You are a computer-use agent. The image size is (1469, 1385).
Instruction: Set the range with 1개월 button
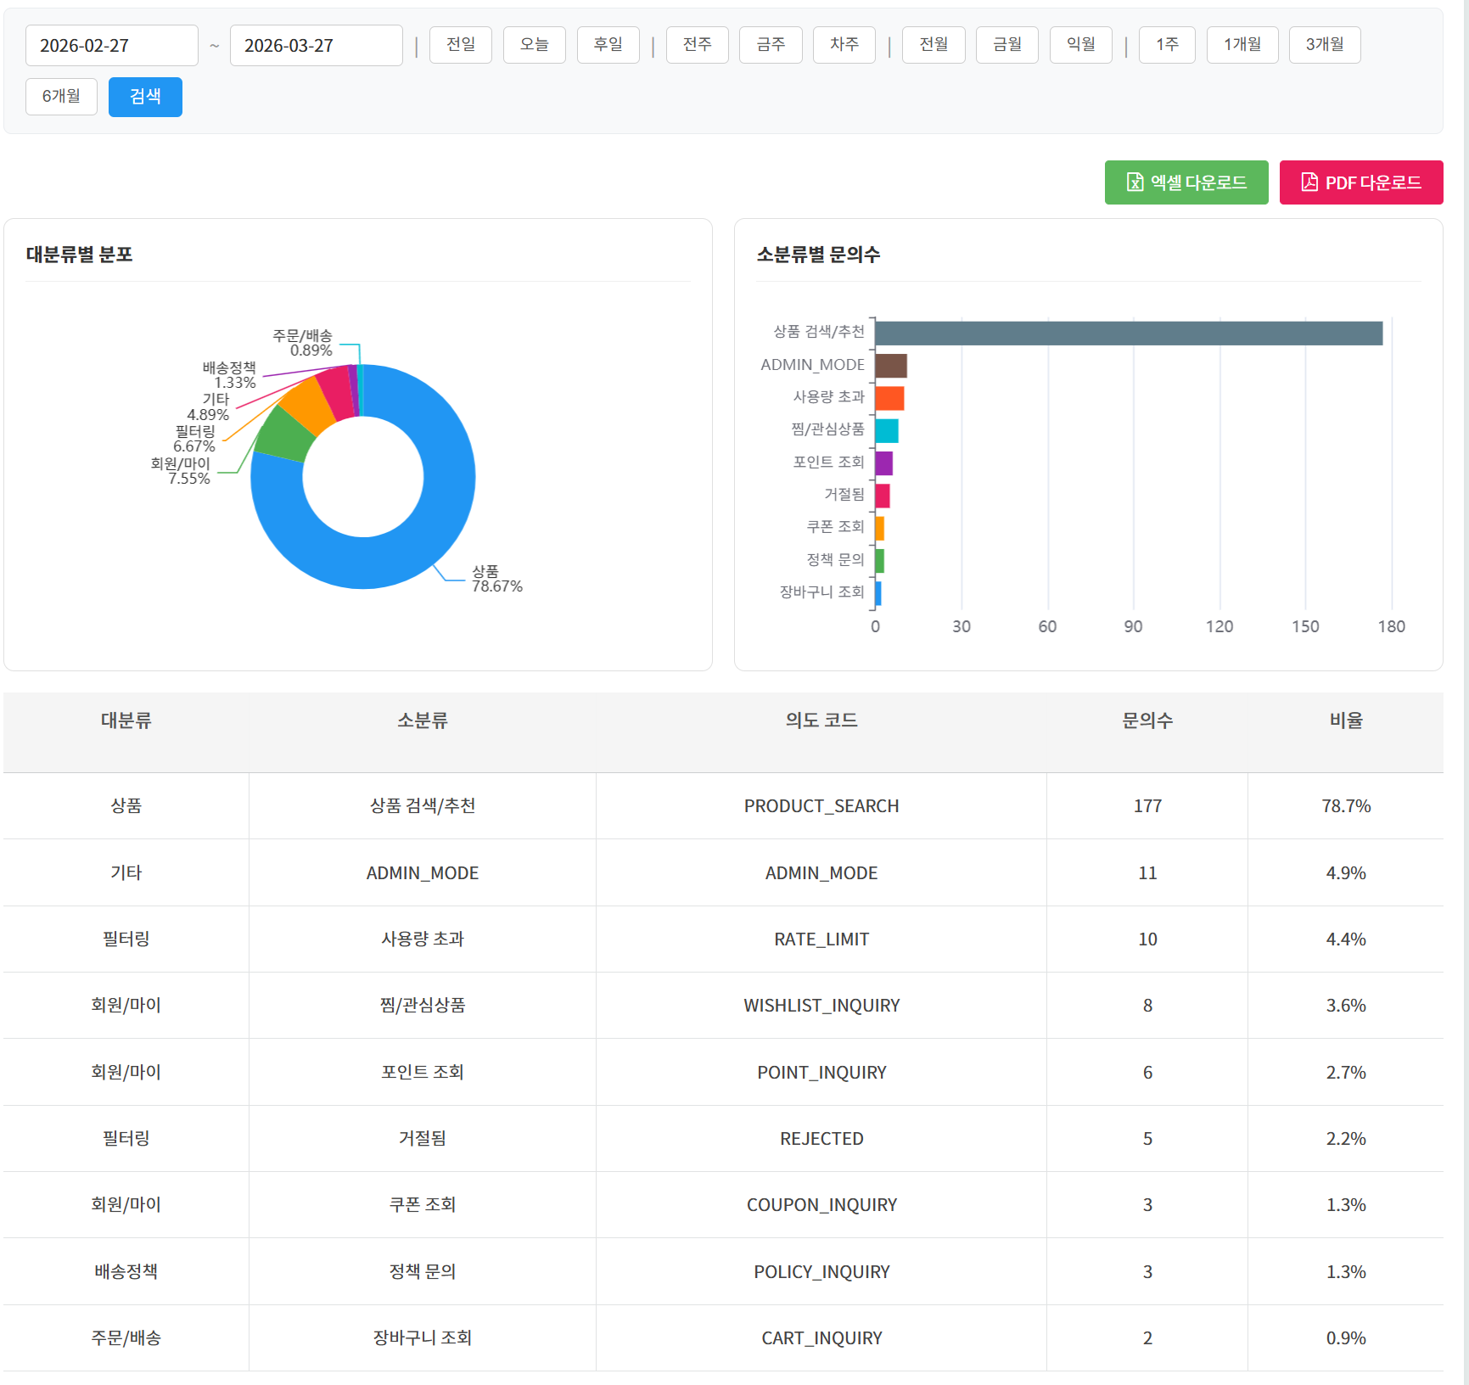(x=1242, y=45)
